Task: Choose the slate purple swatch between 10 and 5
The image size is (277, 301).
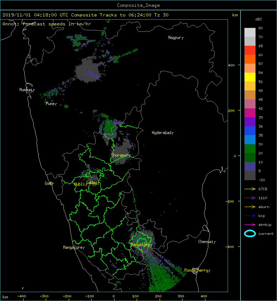Action: coord(250,167)
